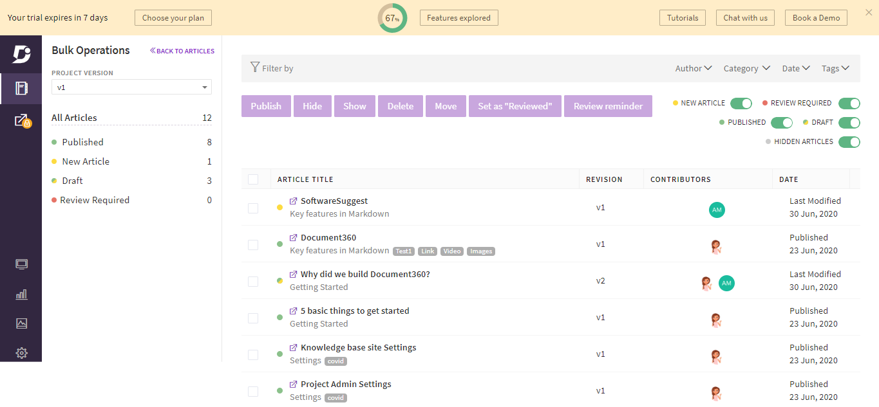879x407 pixels.
Task: Check the Knowledge base site Settings checkbox
Action: pos(253,355)
